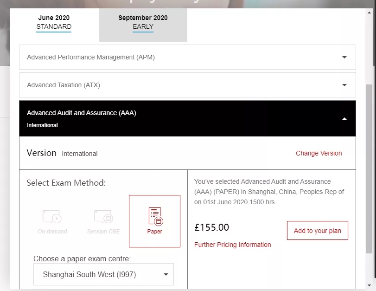Image resolution: width=376 pixels, height=291 pixels.
Task: Click the Advanced Performance Management (APM) title
Action: tap(91, 58)
